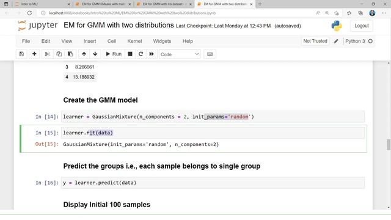391x220 pixels.
Task: Open the Widgets menu
Action: pyautogui.click(x=162, y=41)
